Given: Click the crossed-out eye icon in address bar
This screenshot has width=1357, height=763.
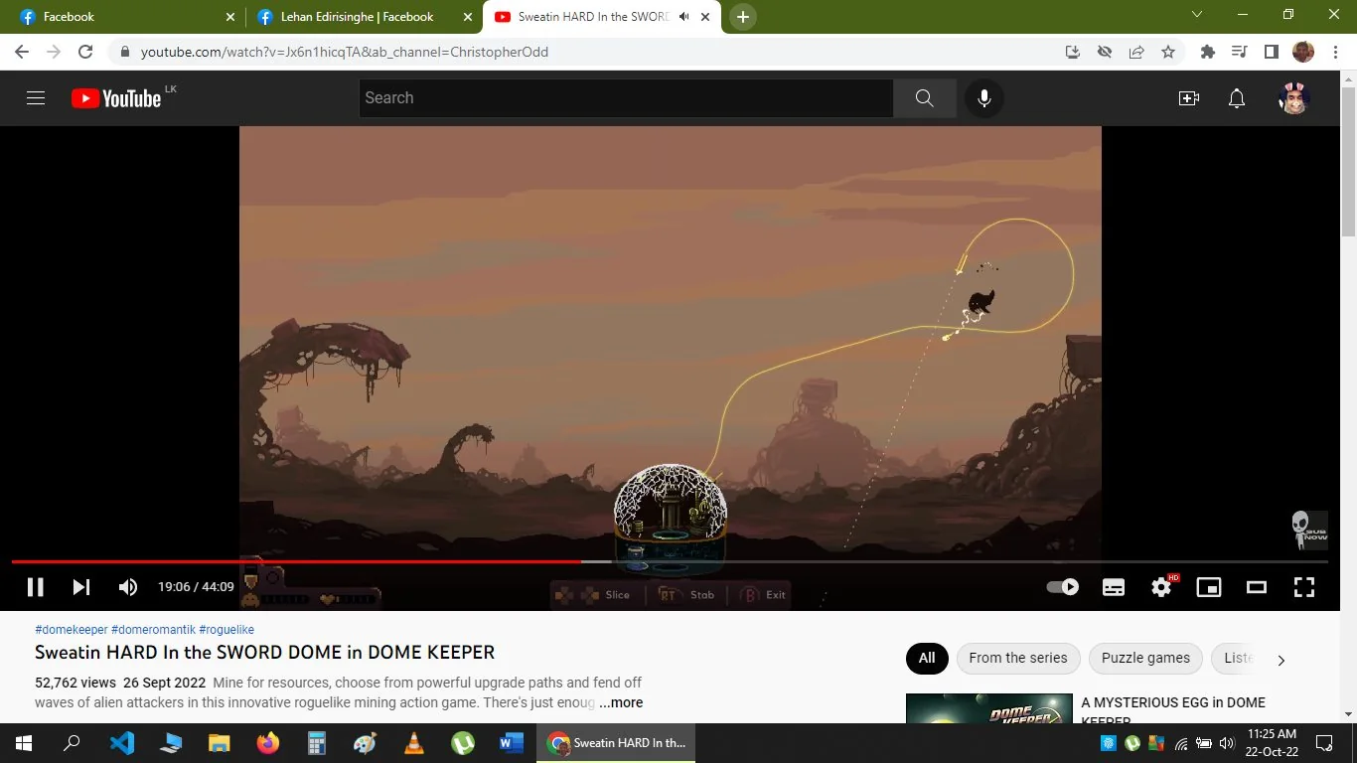Looking at the screenshot, I should click(1105, 52).
